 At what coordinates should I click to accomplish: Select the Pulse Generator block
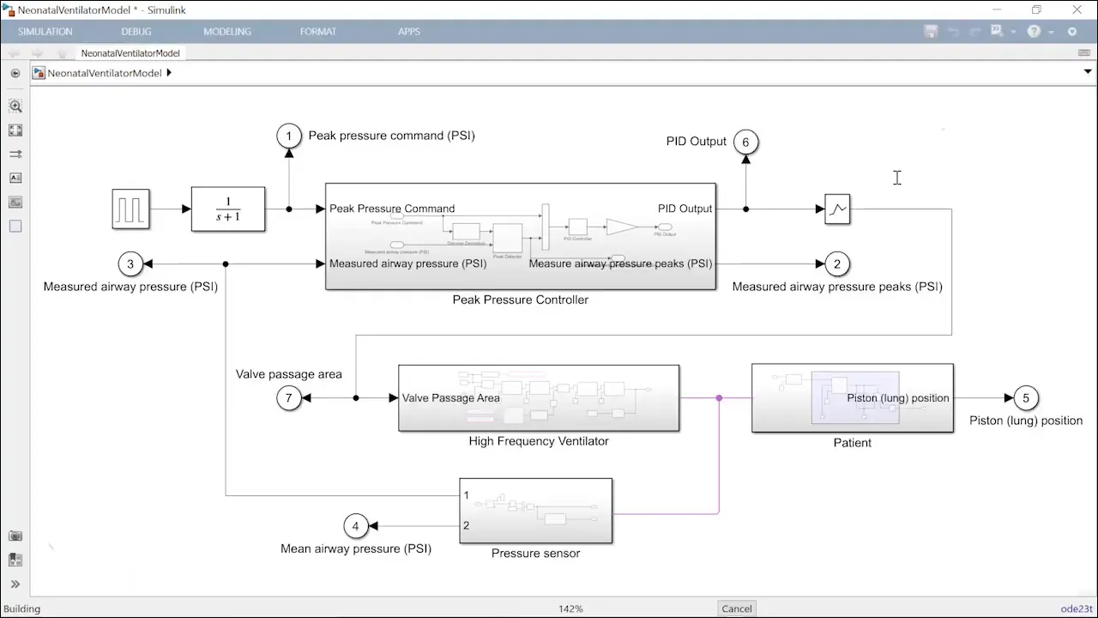[130, 209]
